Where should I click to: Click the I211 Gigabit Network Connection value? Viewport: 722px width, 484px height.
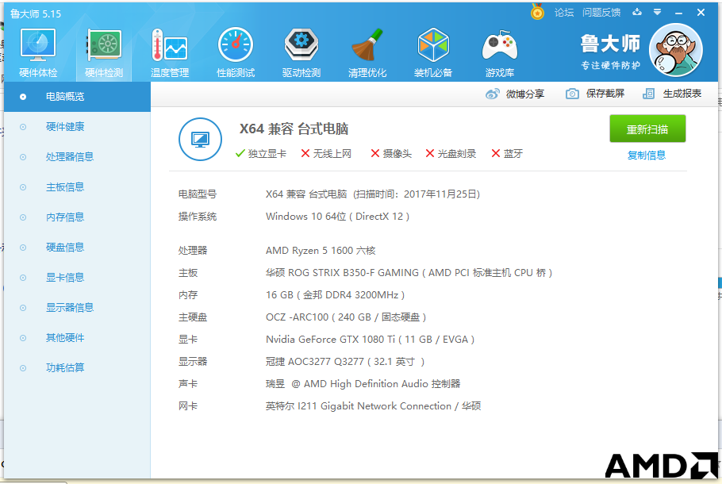pos(373,406)
